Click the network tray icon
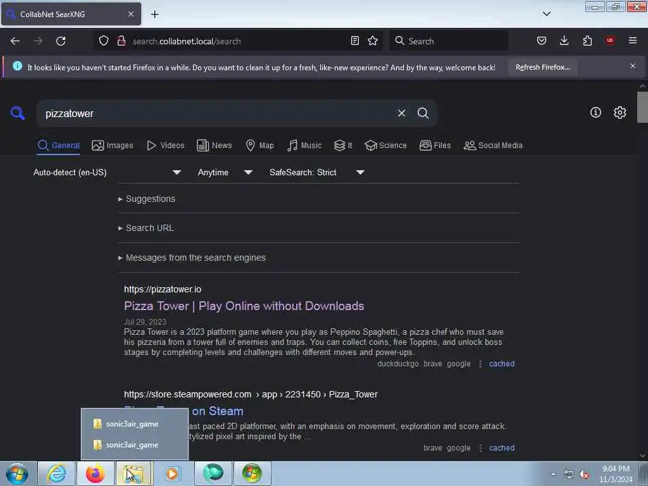Viewport: 648px width, 486px height. pos(569,475)
